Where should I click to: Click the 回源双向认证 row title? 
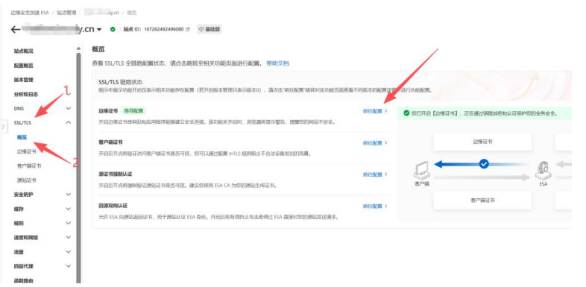tap(113, 206)
